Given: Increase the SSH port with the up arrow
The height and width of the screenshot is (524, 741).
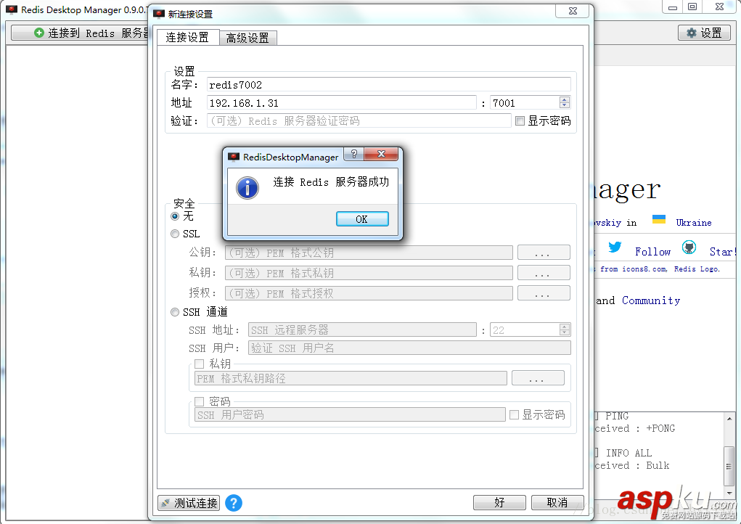Looking at the screenshot, I should tap(564, 327).
